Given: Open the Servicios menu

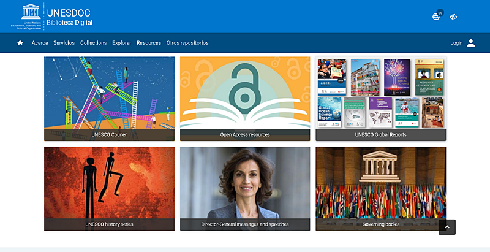Looking at the screenshot, I should click(x=64, y=43).
